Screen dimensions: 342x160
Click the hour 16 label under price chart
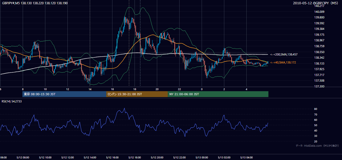[112, 89]
